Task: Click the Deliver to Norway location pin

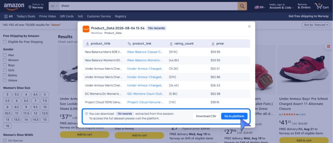Action: [x=30, y=7]
